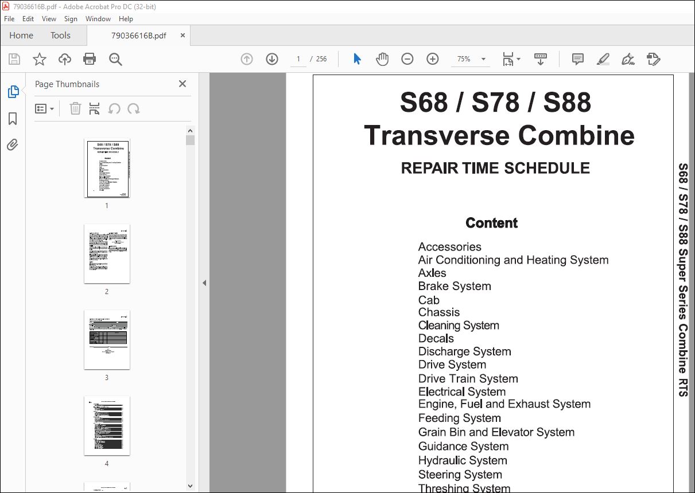Zoom in with plus icon
Viewport: 695px width, 493px height.
click(x=433, y=59)
